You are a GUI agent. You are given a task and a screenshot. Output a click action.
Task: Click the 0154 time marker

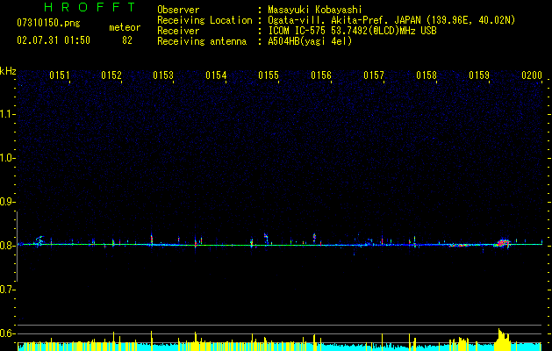coord(216,75)
